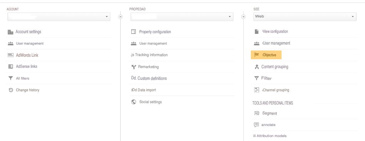Click the Remarketing fork icon
The image size is (365, 141).
[x=133, y=67]
